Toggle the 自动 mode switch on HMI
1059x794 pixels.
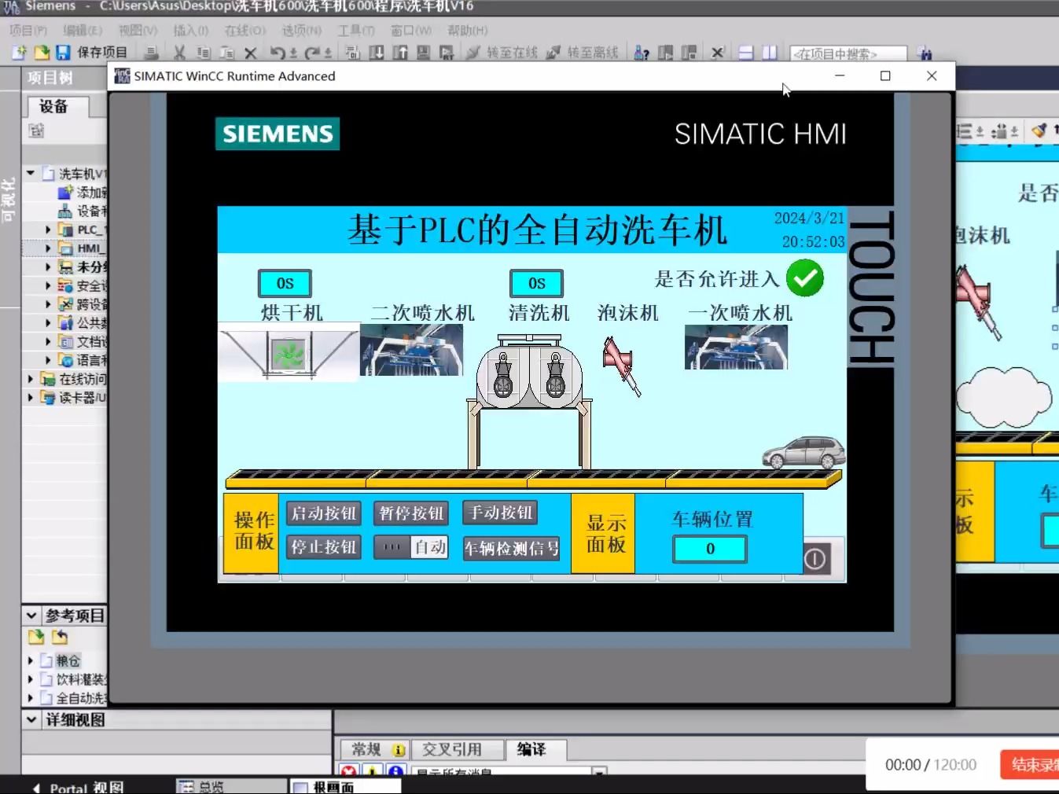pyautogui.click(x=411, y=547)
